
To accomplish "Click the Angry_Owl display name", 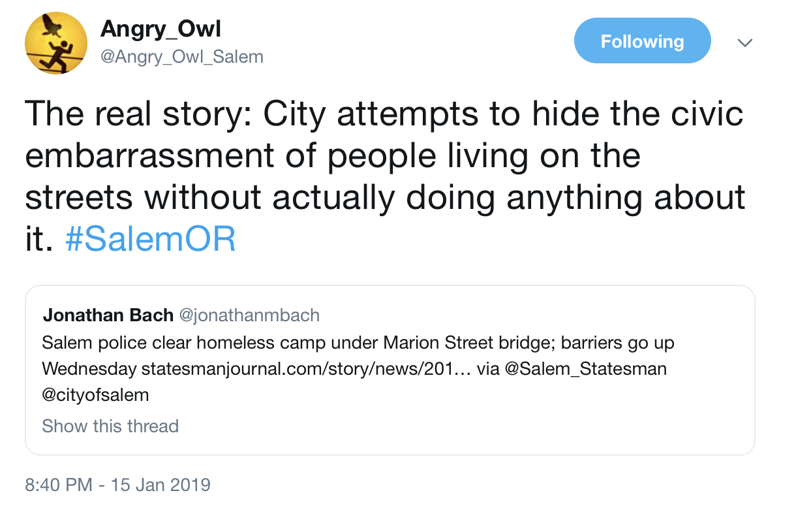I will (x=161, y=29).
